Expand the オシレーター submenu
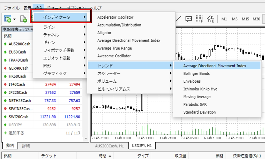 130,74
